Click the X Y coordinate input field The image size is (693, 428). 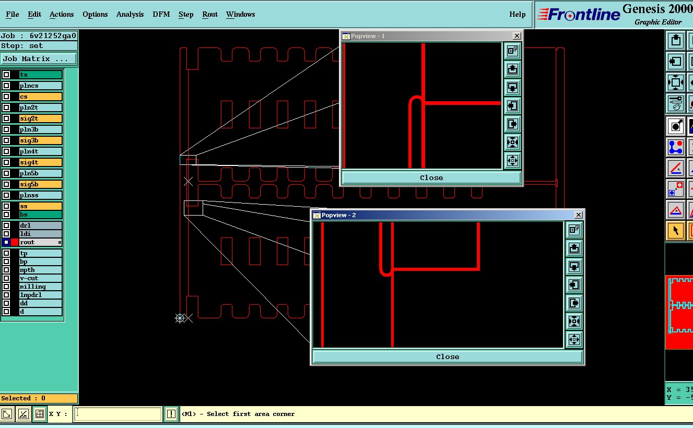point(118,414)
